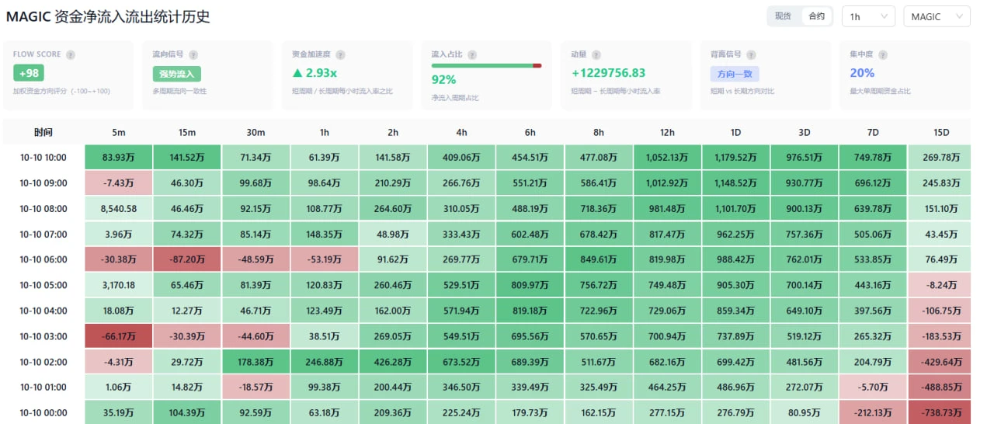Click the 1,179.52万 cell
994x424 pixels.
click(735, 158)
